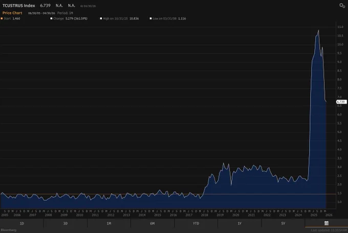Image resolution: width=348 pixels, height=233 pixels.
Task: Click the Period: 1M setting
Action: pos(65,13)
